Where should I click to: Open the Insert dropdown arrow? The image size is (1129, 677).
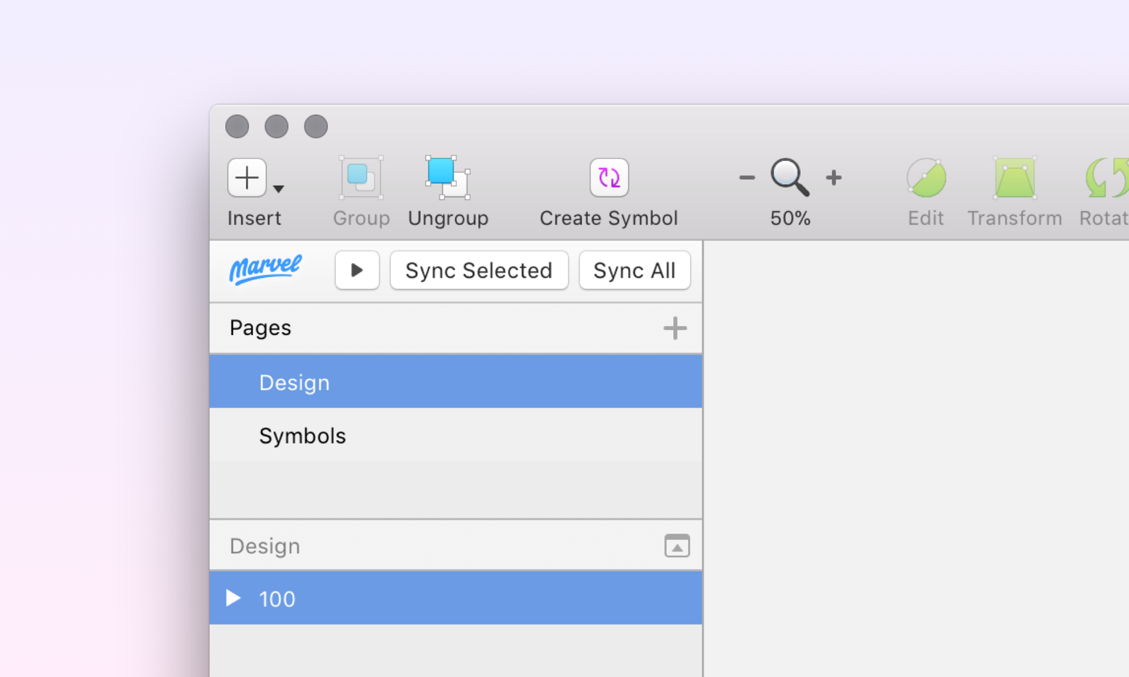279,189
